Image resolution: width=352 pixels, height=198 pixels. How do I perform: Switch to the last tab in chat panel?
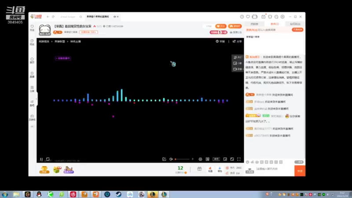[295, 24]
